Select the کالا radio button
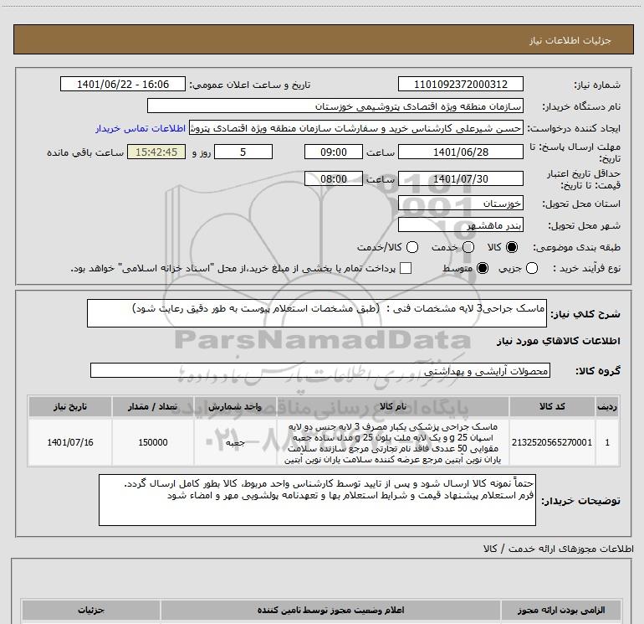This screenshot has height=624, width=644. (x=512, y=247)
